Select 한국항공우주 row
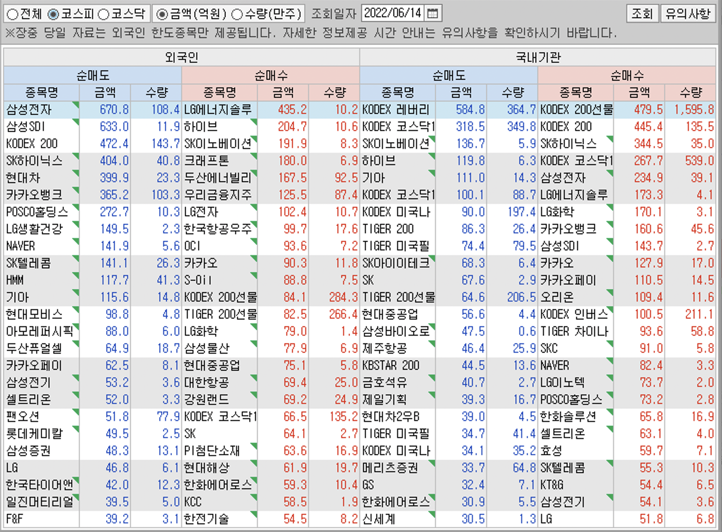 (219, 229)
